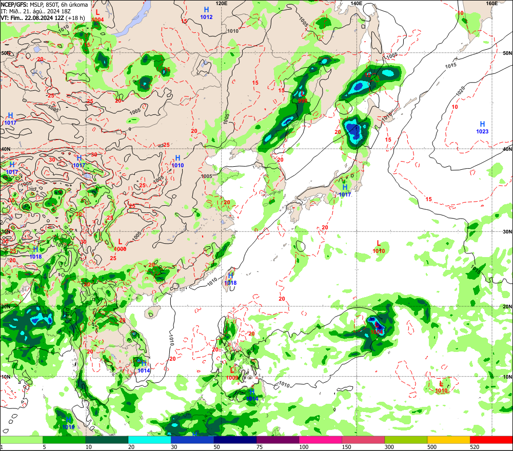Select the blue 30–50 mm legend swatch
The width and height of the screenshot is (513, 451).
[192, 440]
